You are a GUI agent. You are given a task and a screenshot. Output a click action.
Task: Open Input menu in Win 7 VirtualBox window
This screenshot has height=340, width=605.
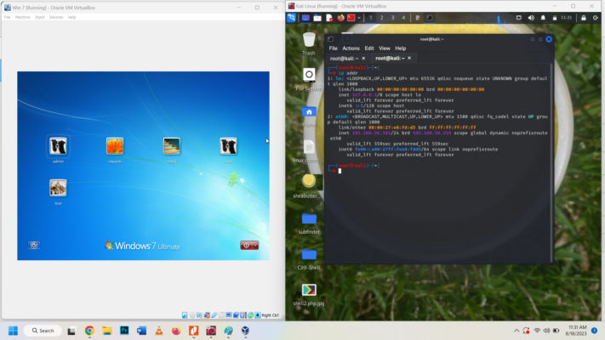click(40, 17)
